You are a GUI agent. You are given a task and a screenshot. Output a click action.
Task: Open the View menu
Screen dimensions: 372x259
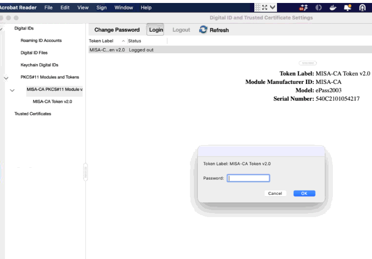pos(83,7)
